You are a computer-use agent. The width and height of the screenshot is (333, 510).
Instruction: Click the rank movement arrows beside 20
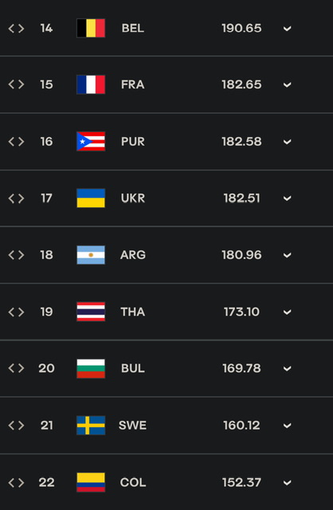tap(16, 368)
